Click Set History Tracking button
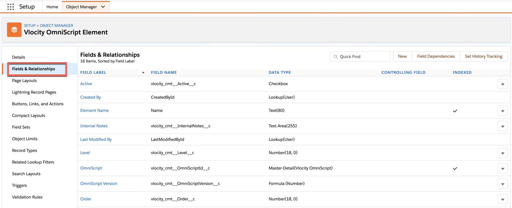Image resolution: width=512 pixels, height=208 pixels. point(483,56)
